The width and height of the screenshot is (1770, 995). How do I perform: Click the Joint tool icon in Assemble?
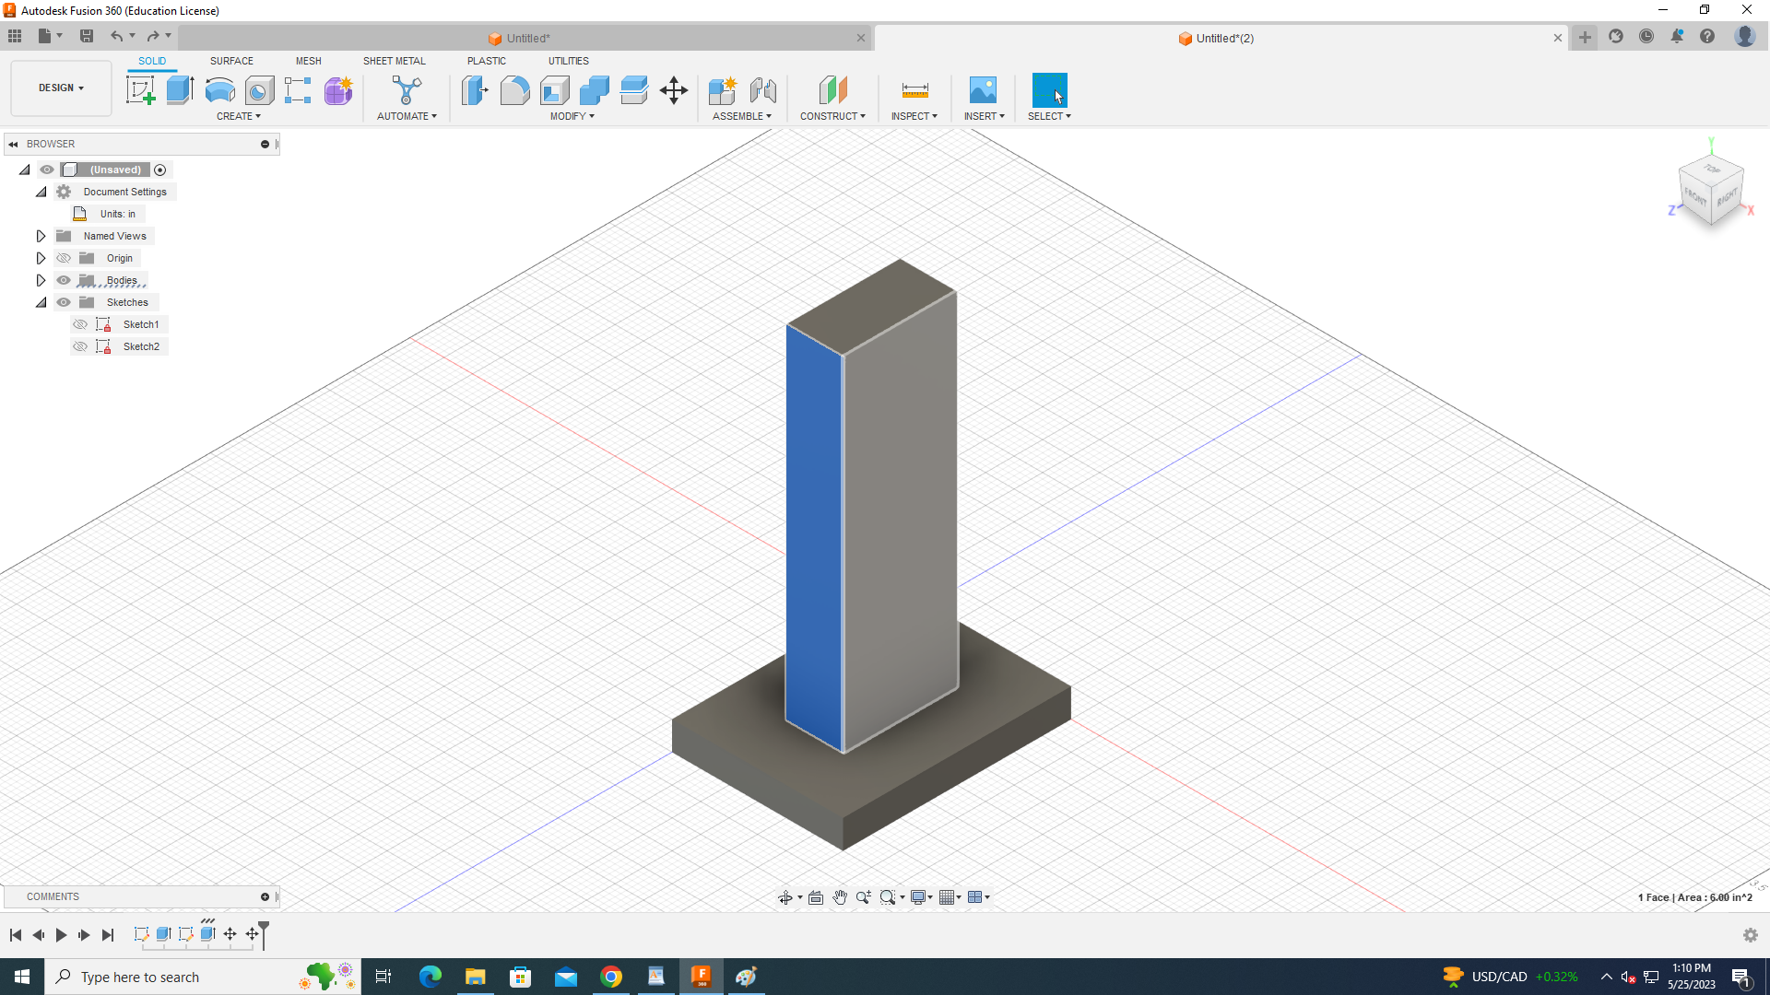coord(763,90)
